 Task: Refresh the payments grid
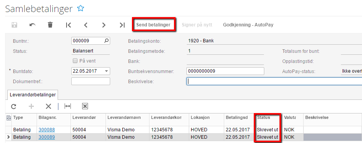tap(14, 106)
